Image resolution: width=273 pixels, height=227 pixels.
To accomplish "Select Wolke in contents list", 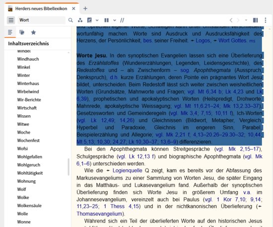I will 23,197.
